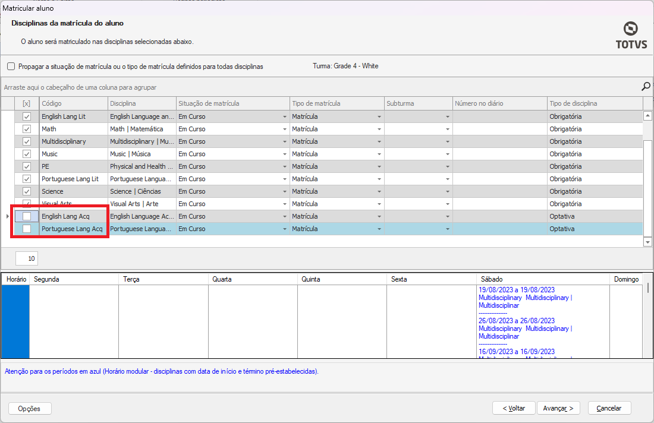The width and height of the screenshot is (654, 423).
Task: Open Tipo de matrícula dropdown for Portuguese Lang Acq
Action: tap(379, 229)
